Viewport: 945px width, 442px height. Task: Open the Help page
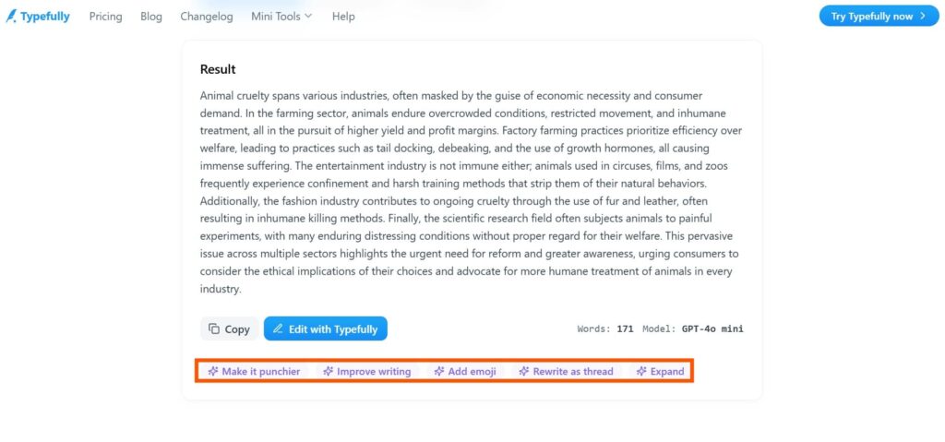click(343, 17)
